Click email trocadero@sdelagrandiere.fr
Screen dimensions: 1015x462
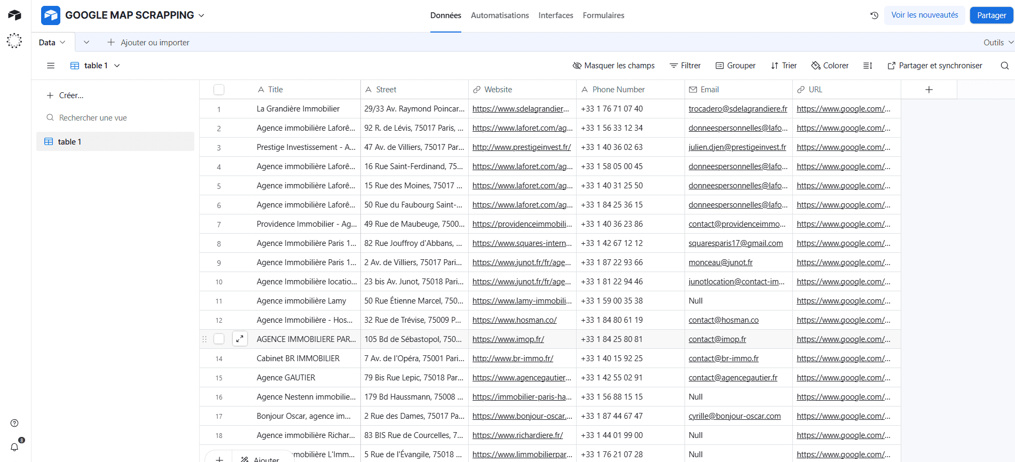(738, 109)
